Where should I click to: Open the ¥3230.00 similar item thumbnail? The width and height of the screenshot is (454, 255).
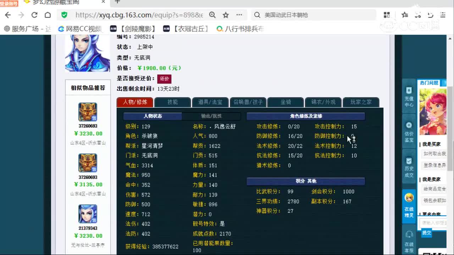click(87, 112)
